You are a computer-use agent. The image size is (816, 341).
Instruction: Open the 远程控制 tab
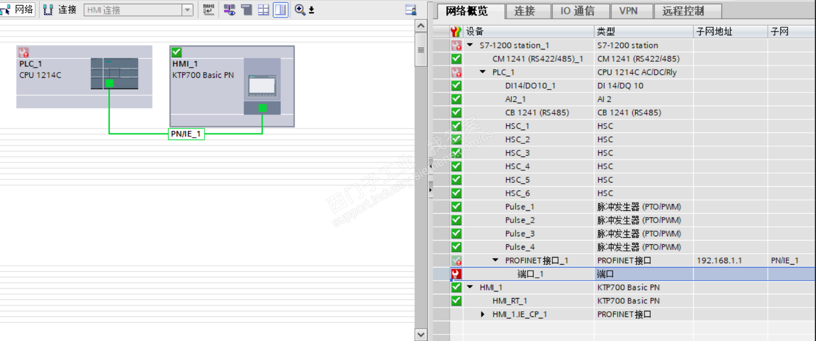click(x=683, y=11)
